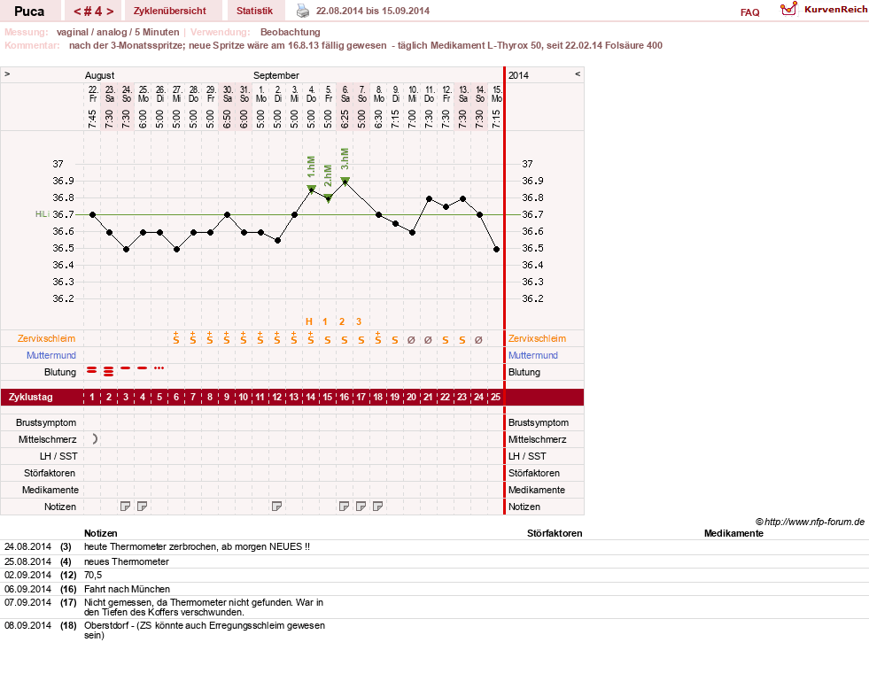
Task: Open the Statistik tab
Action: coord(254,11)
